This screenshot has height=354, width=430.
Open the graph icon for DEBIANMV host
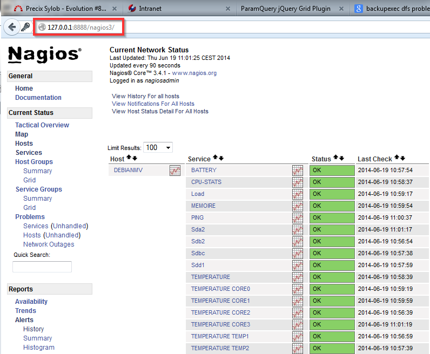pyautogui.click(x=175, y=171)
